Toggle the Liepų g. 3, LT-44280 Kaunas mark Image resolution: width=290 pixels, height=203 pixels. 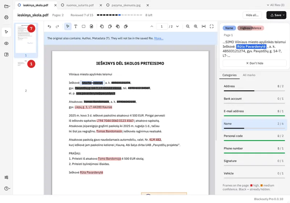94,107
